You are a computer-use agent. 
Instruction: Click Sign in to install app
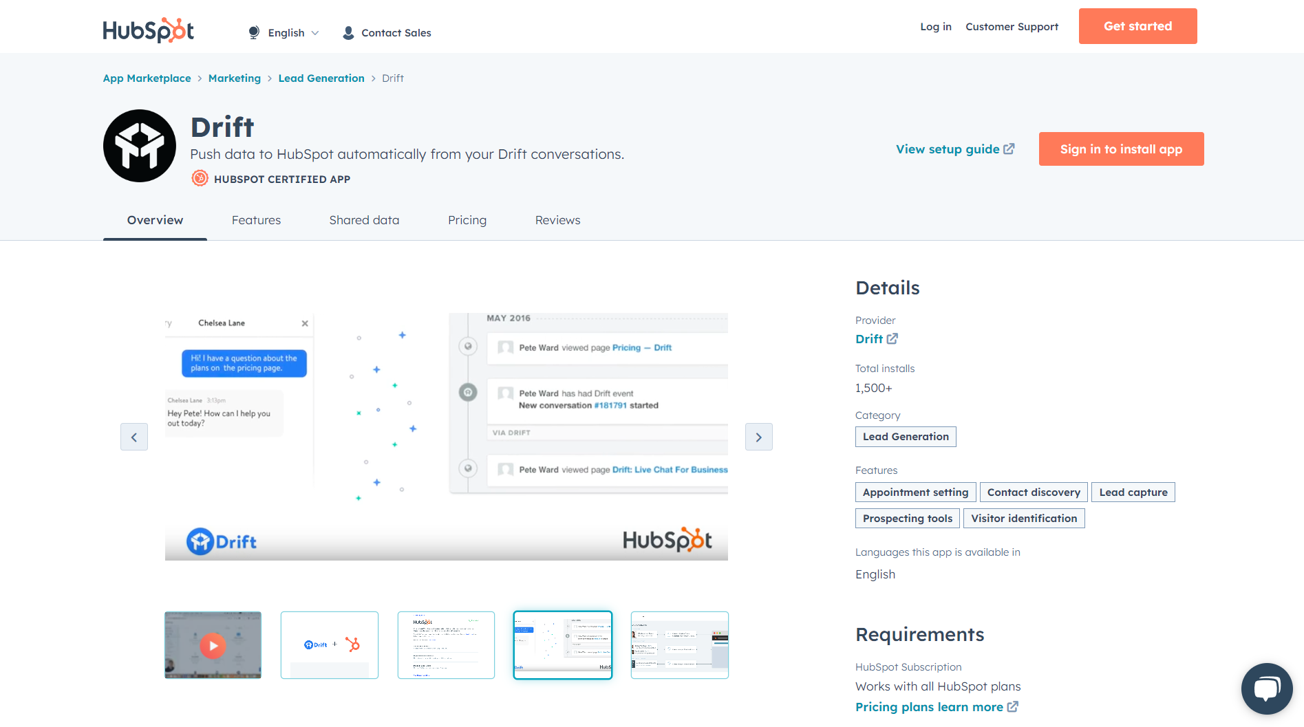pos(1121,149)
